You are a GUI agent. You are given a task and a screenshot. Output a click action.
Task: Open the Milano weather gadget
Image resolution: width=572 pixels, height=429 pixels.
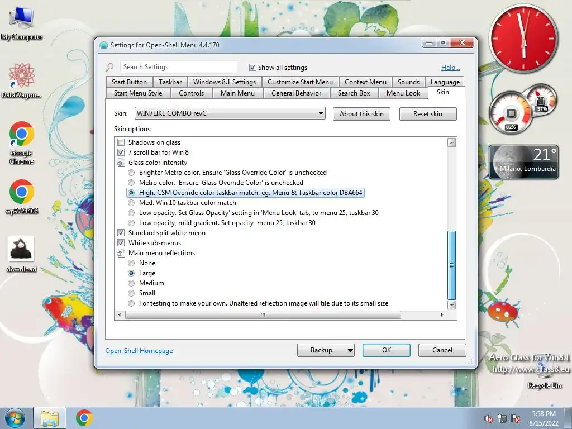point(523,161)
